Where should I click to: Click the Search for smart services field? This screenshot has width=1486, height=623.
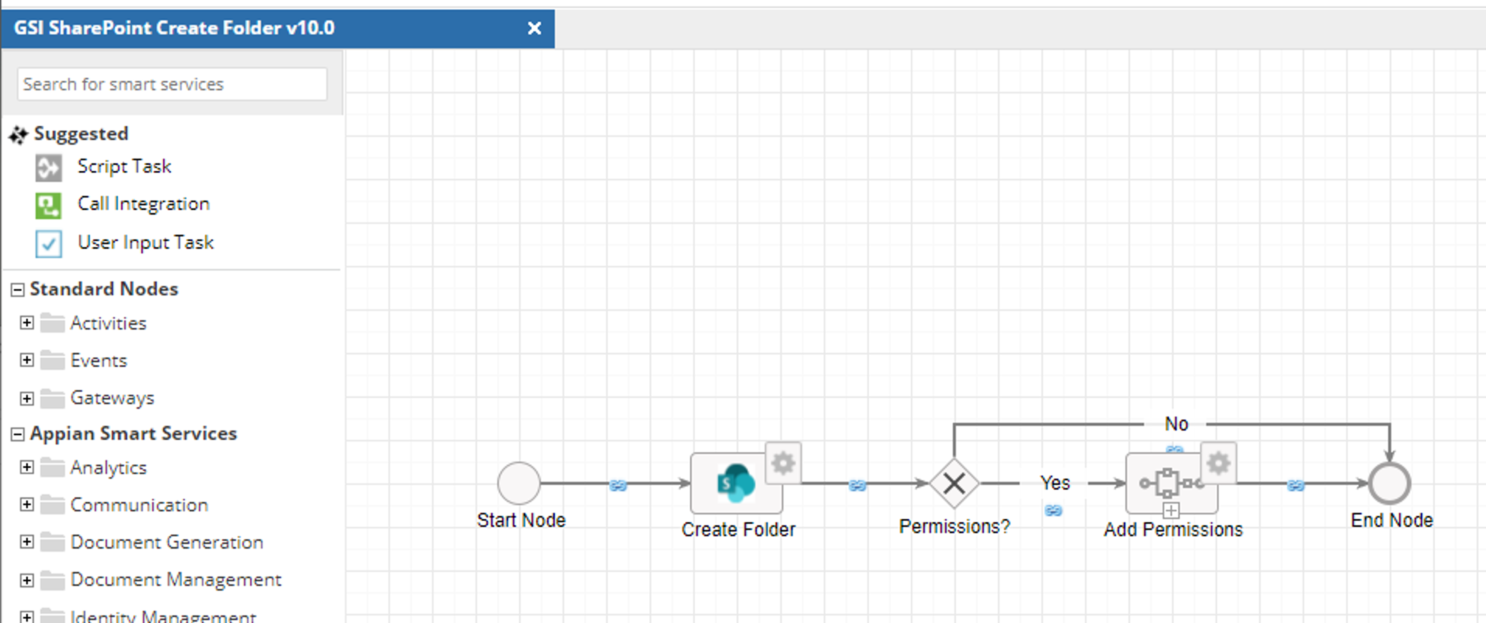coord(172,84)
